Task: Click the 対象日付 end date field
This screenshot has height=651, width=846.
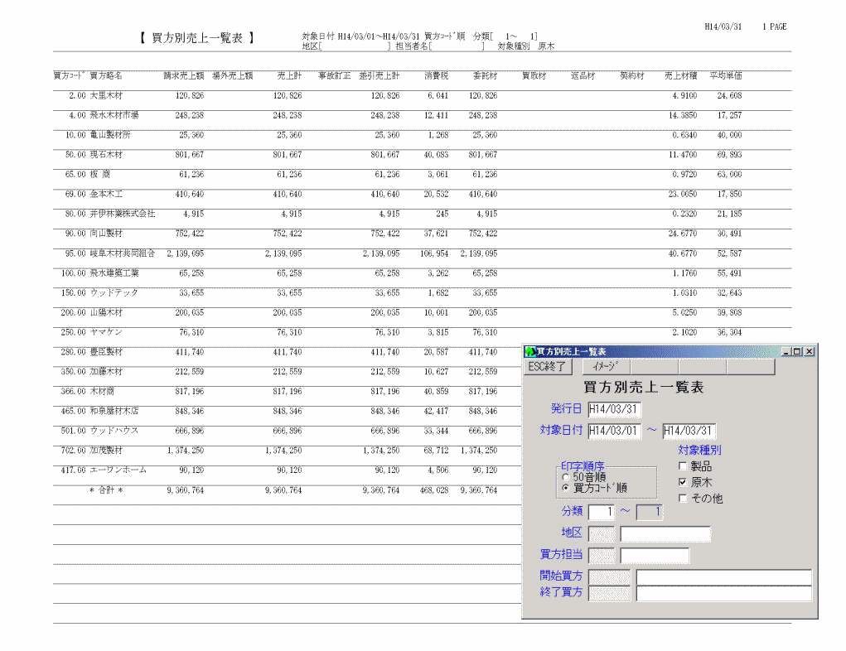Action: tap(689, 431)
